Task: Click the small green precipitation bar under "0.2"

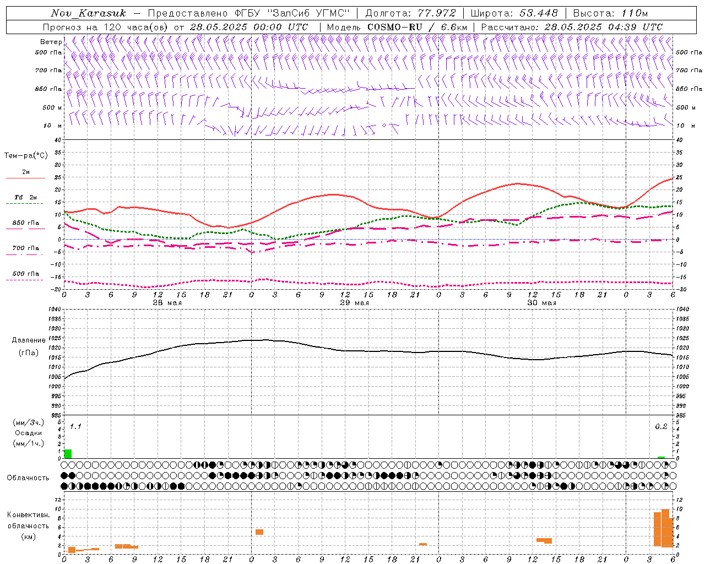Action: tap(661, 457)
